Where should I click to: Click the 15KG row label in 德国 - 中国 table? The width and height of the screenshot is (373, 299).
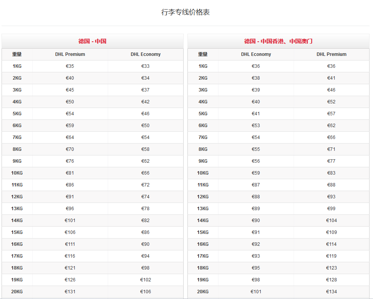(x=17, y=232)
